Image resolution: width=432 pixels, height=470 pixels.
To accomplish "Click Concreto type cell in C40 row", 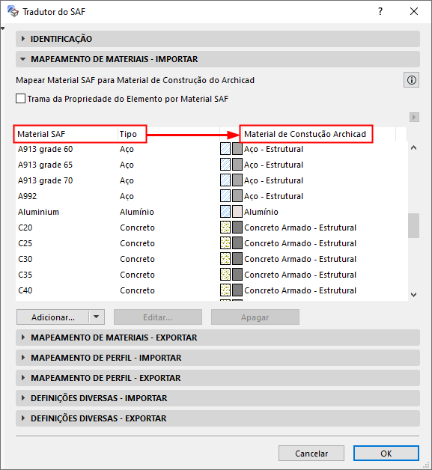I will point(137,290).
